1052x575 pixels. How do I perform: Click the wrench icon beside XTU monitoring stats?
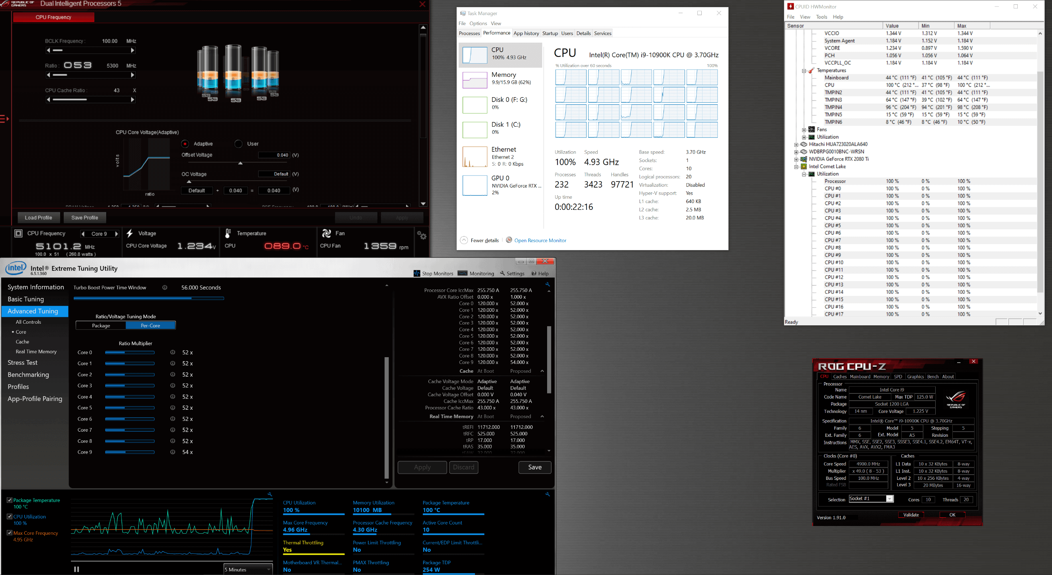[548, 494]
